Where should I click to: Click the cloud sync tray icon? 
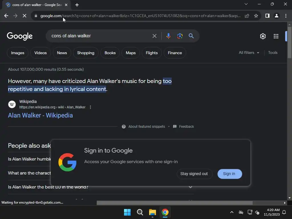[241, 212]
